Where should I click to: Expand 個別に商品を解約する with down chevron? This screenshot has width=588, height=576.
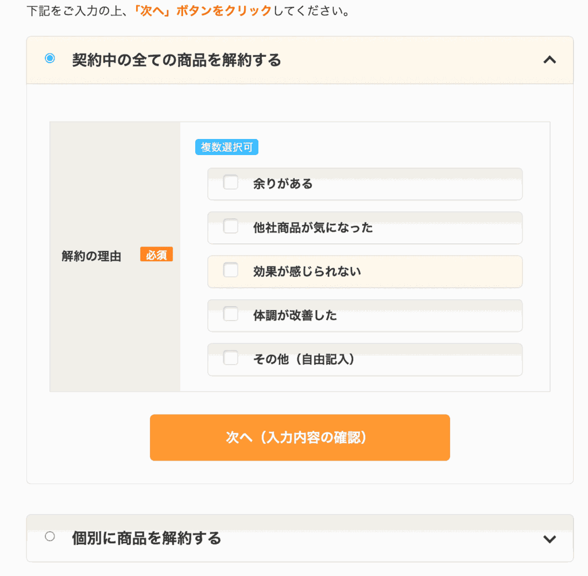click(x=550, y=539)
